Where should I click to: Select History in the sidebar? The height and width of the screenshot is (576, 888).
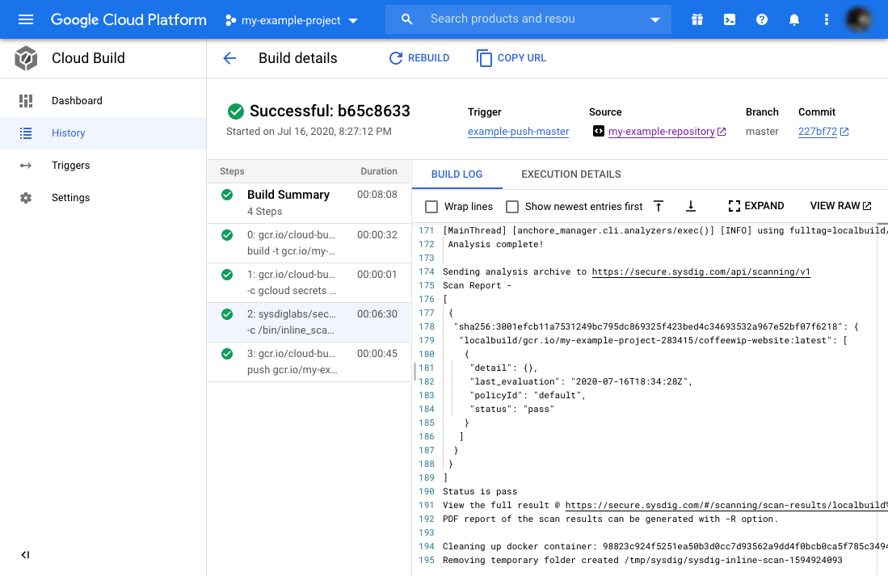[103, 133]
